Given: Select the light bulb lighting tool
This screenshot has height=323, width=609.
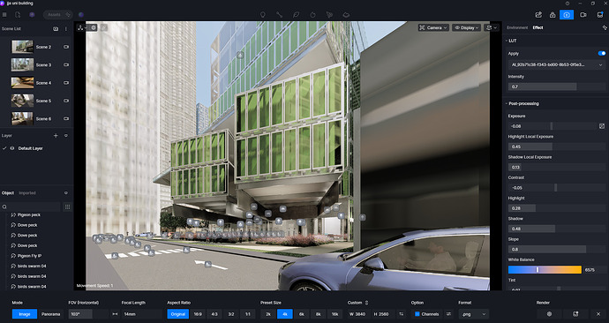Looking at the screenshot, I should [263, 15].
